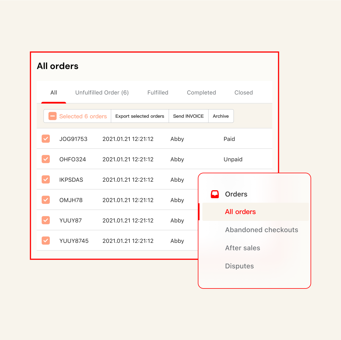Archive the selected orders
This screenshot has width=341, height=340.
(x=221, y=116)
